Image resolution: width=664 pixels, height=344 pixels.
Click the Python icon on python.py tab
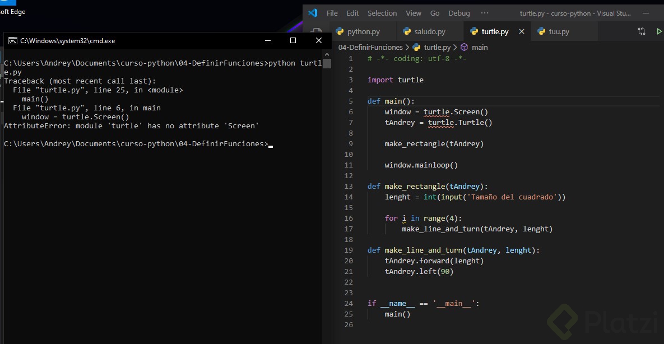tap(339, 31)
